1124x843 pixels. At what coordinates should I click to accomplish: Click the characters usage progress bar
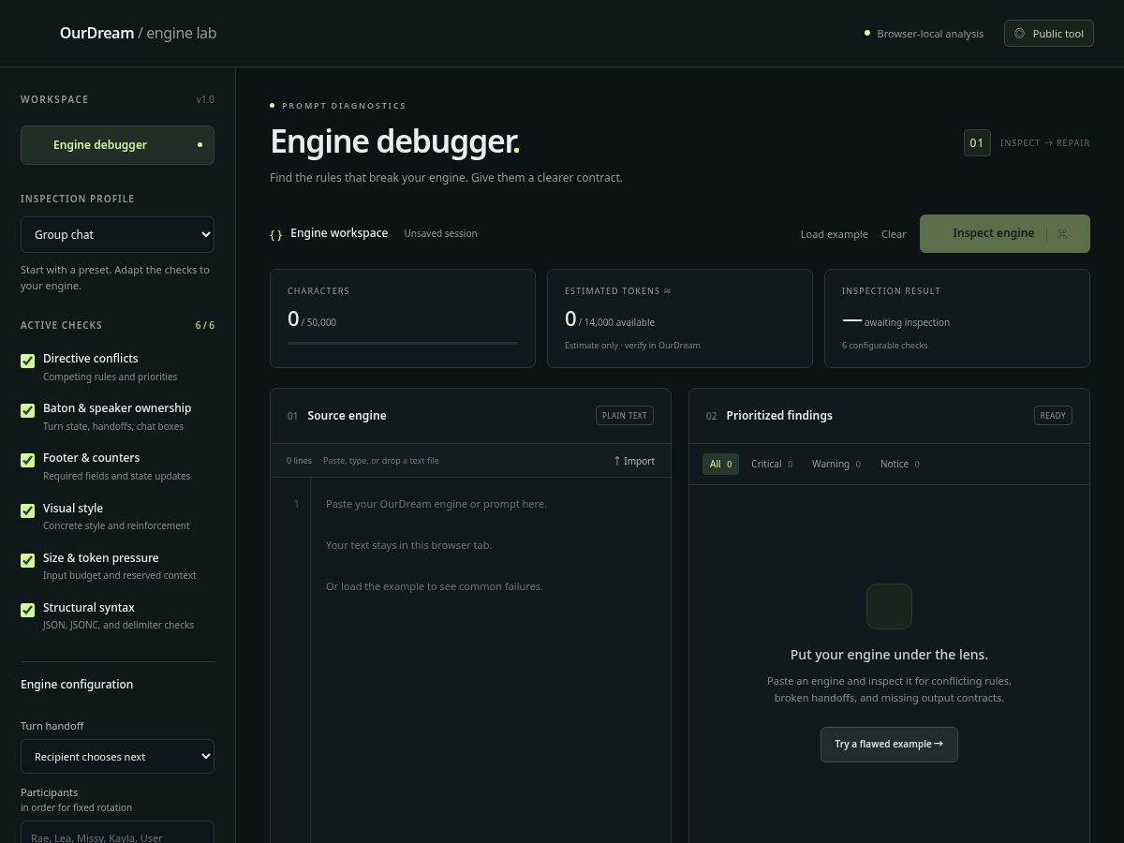403,343
